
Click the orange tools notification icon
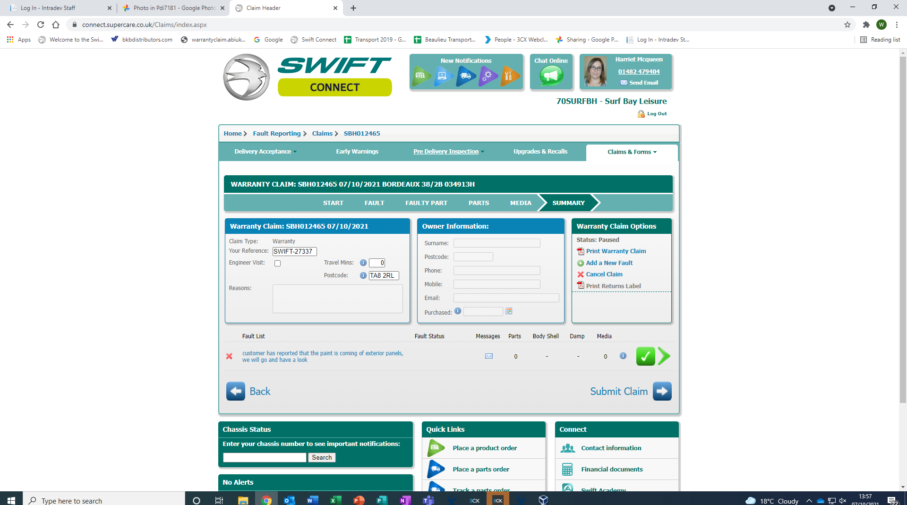(509, 76)
